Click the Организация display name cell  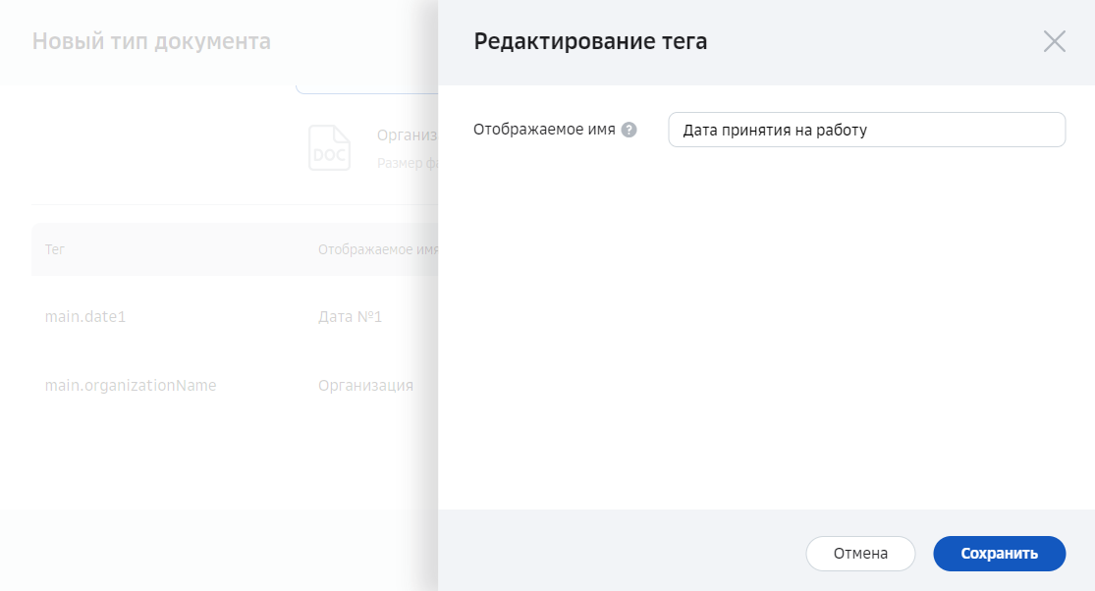point(365,385)
